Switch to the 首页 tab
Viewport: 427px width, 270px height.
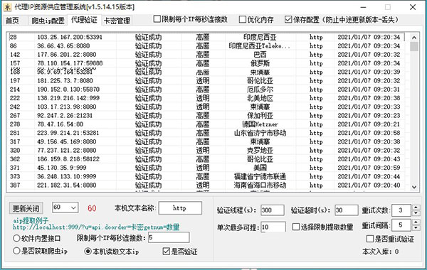click(13, 21)
